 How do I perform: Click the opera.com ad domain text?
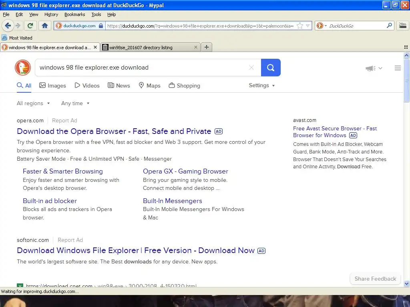click(x=30, y=121)
